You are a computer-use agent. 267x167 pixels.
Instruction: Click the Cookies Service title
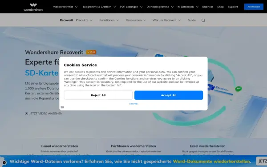(x=81, y=65)
